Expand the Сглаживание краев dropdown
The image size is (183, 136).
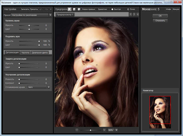(48, 87)
